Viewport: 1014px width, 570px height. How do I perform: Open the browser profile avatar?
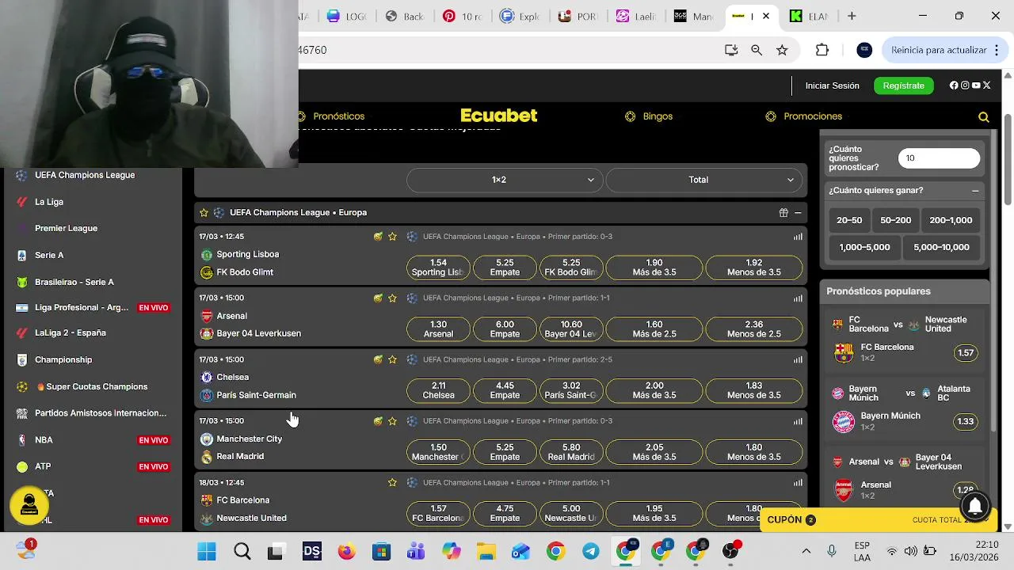coord(864,50)
